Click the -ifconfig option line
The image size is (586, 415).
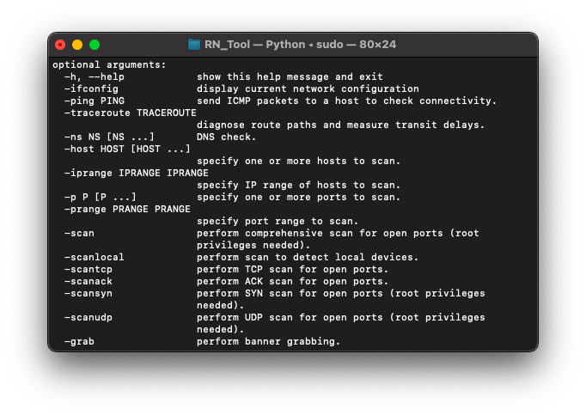[241, 89]
